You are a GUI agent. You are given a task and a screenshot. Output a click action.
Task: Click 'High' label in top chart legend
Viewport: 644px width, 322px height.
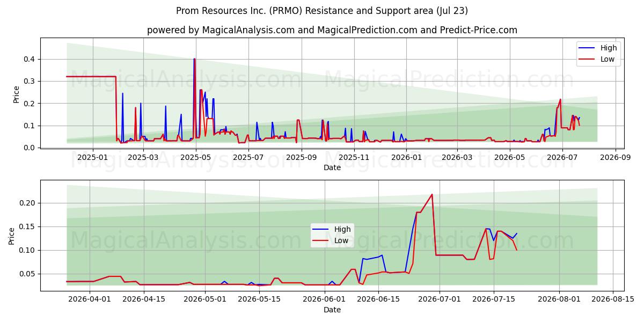tap(609, 48)
